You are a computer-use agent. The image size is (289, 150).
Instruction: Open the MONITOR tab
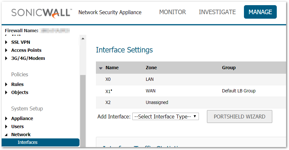tap(172, 12)
